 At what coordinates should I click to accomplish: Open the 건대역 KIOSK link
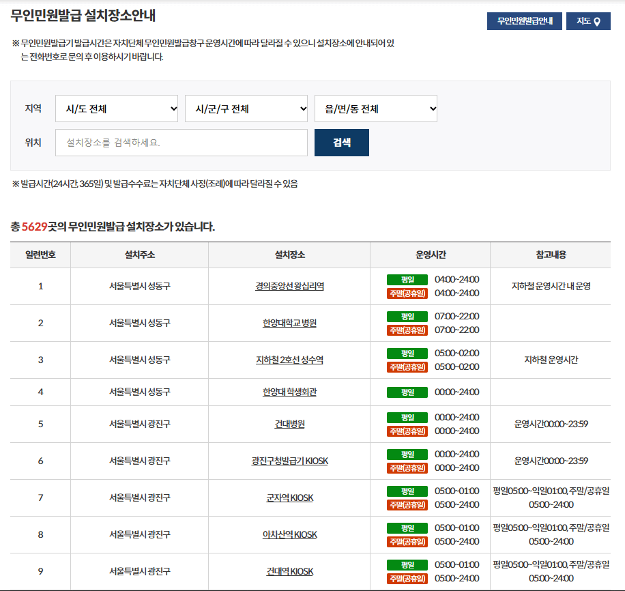point(289,571)
